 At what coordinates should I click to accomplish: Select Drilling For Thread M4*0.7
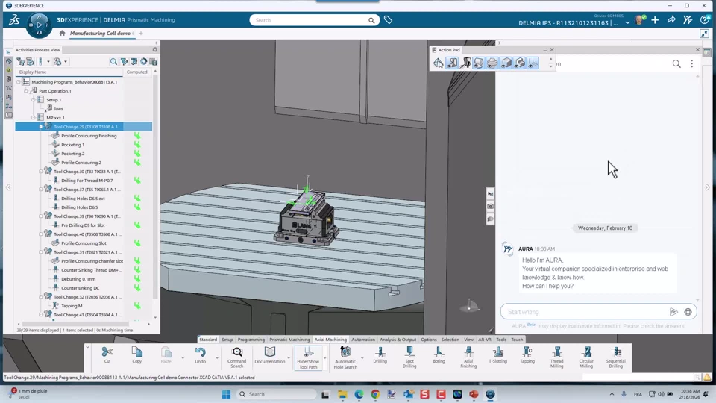(x=87, y=181)
